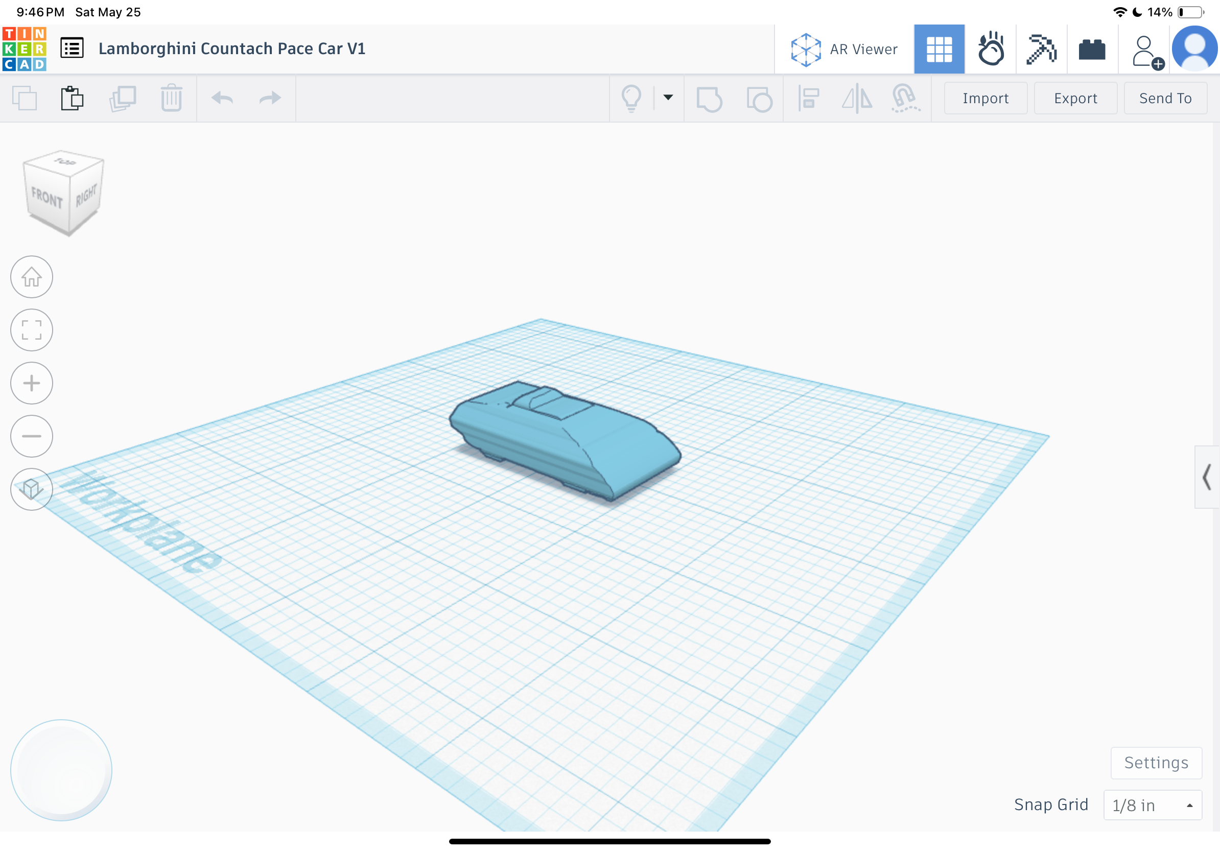Screen dimensions: 1220x852
Task: Open the Sim Lab physics workspace
Action: click(x=991, y=50)
